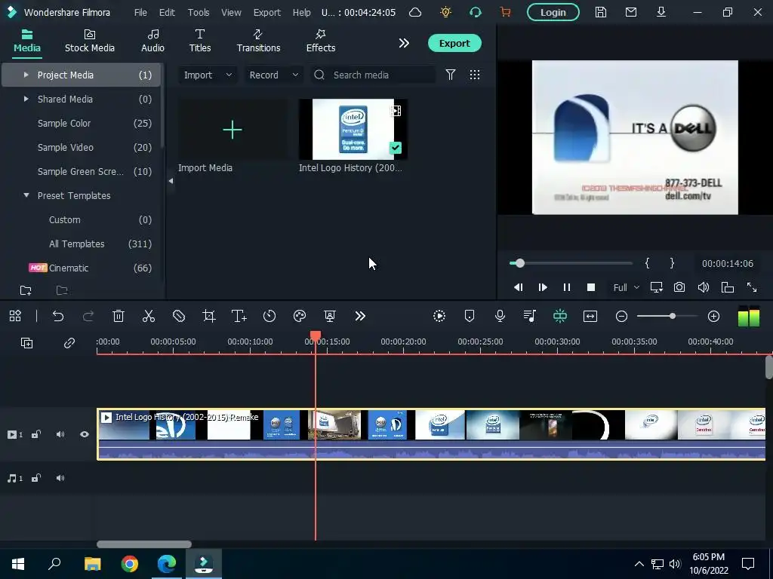Take a snapshot with camera icon
The image size is (773, 579).
click(x=679, y=287)
